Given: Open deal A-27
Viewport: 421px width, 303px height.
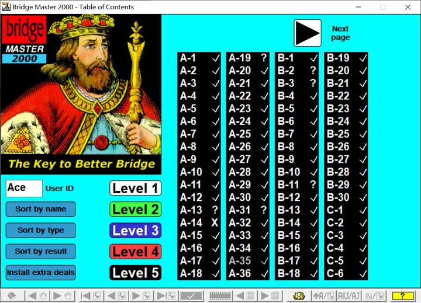Looking at the screenshot, I should (x=247, y=159).
